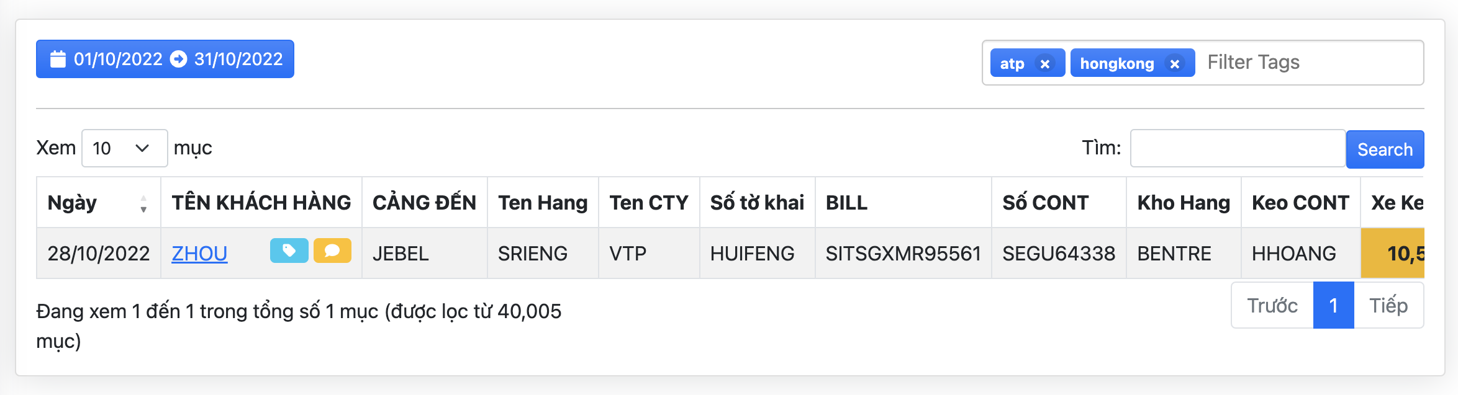
Task: Open the date range picker button
Action: pos(165,59)
